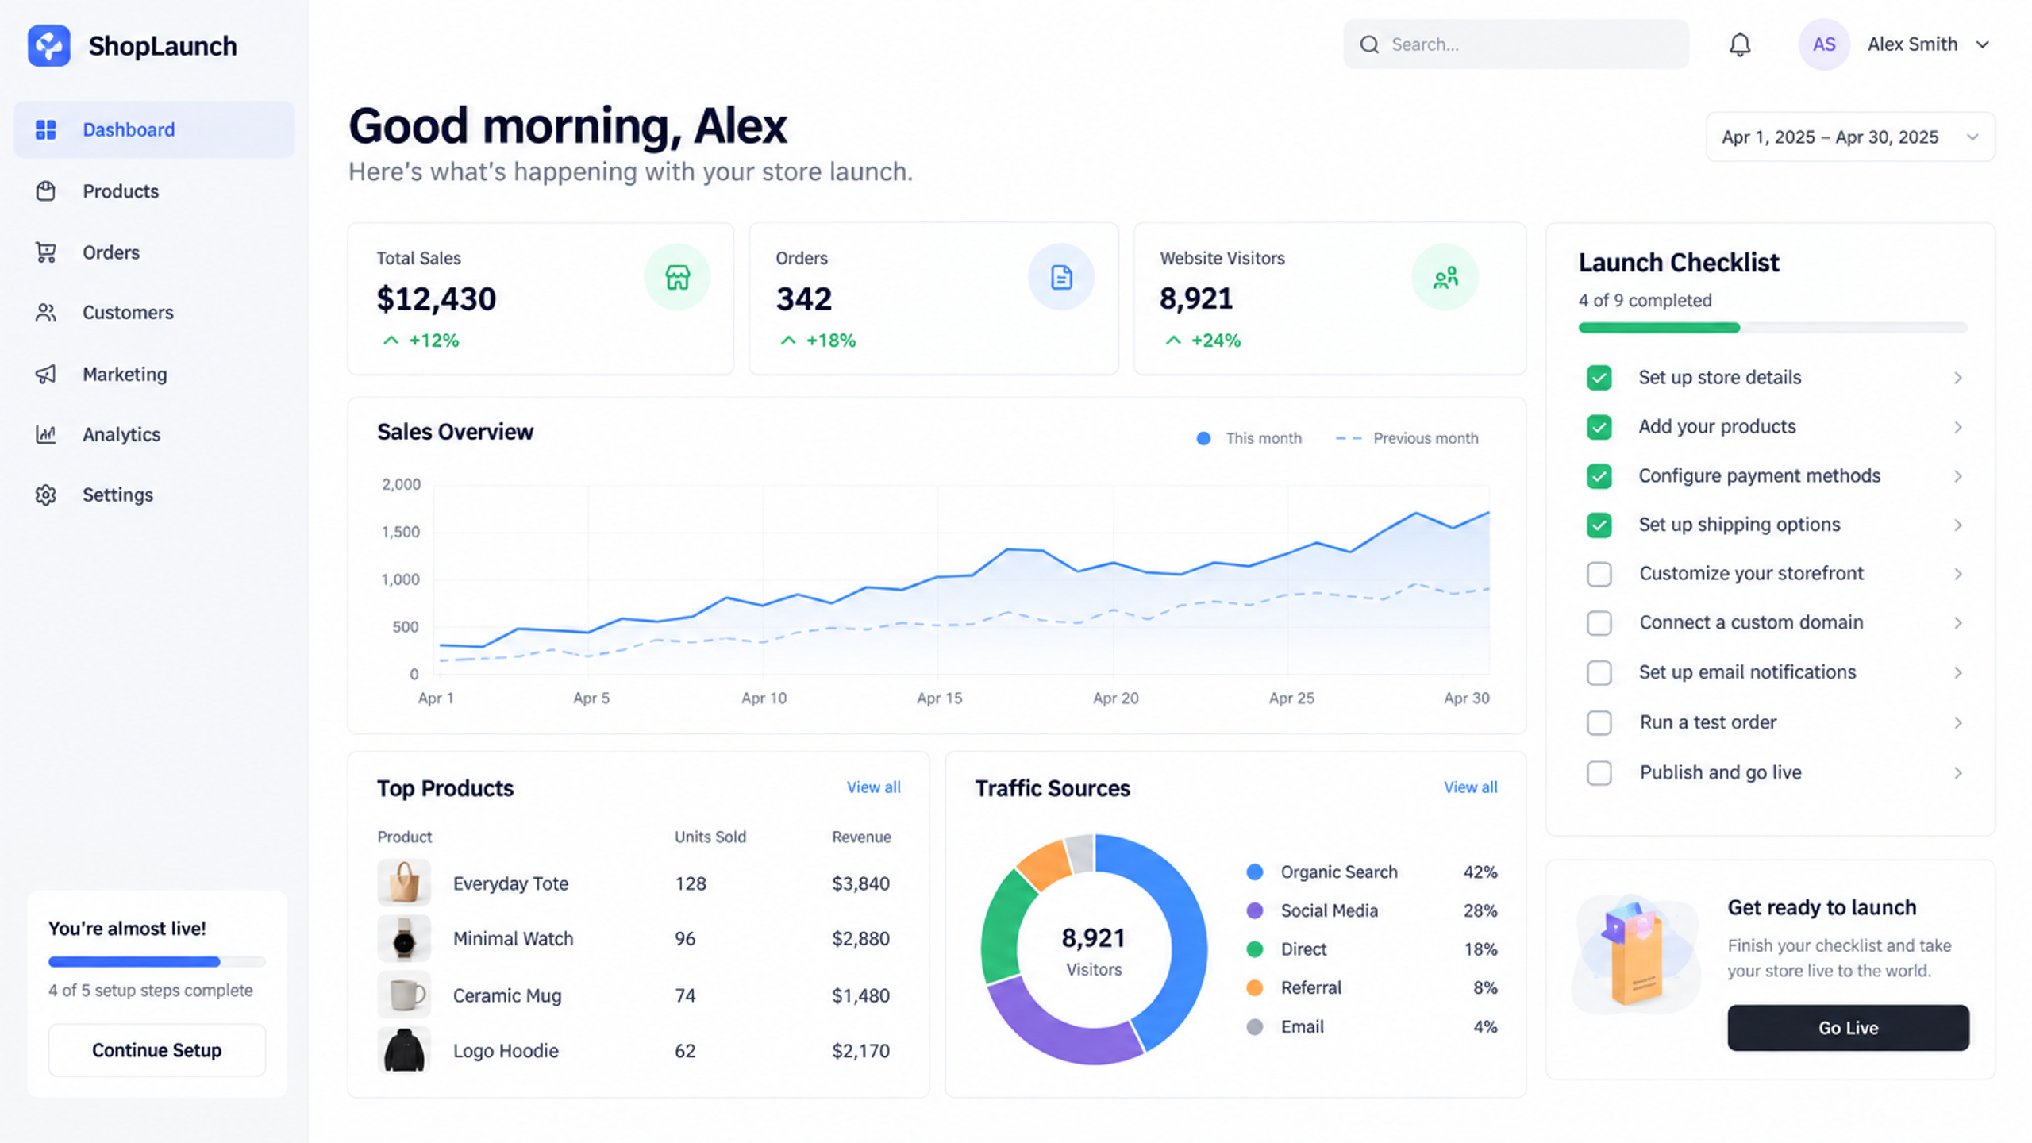Image resolution: width=2032 pixels, height=1143 pixels.
Task: Click the AS user avatar
Action: 1824,44
